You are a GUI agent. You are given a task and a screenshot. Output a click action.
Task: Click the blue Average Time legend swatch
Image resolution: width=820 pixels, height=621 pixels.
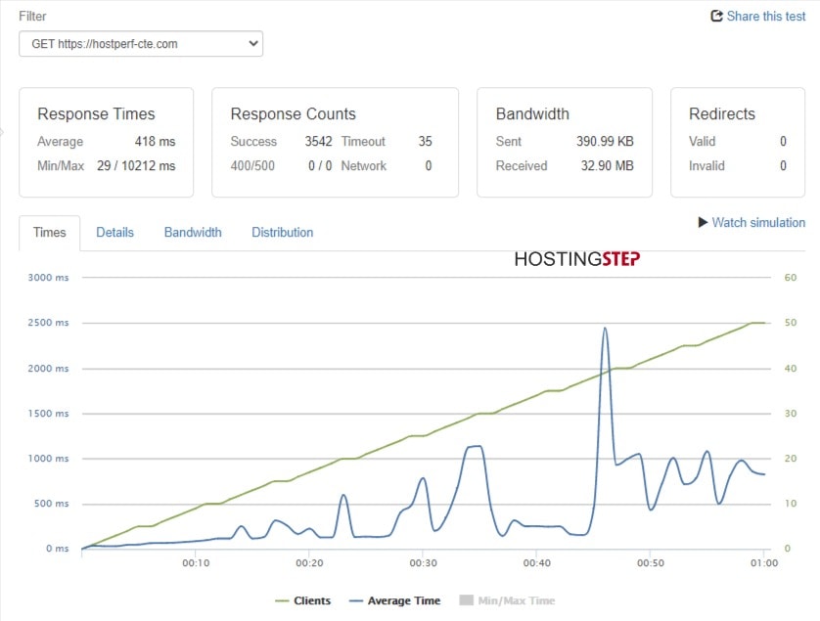pos(356,601)
